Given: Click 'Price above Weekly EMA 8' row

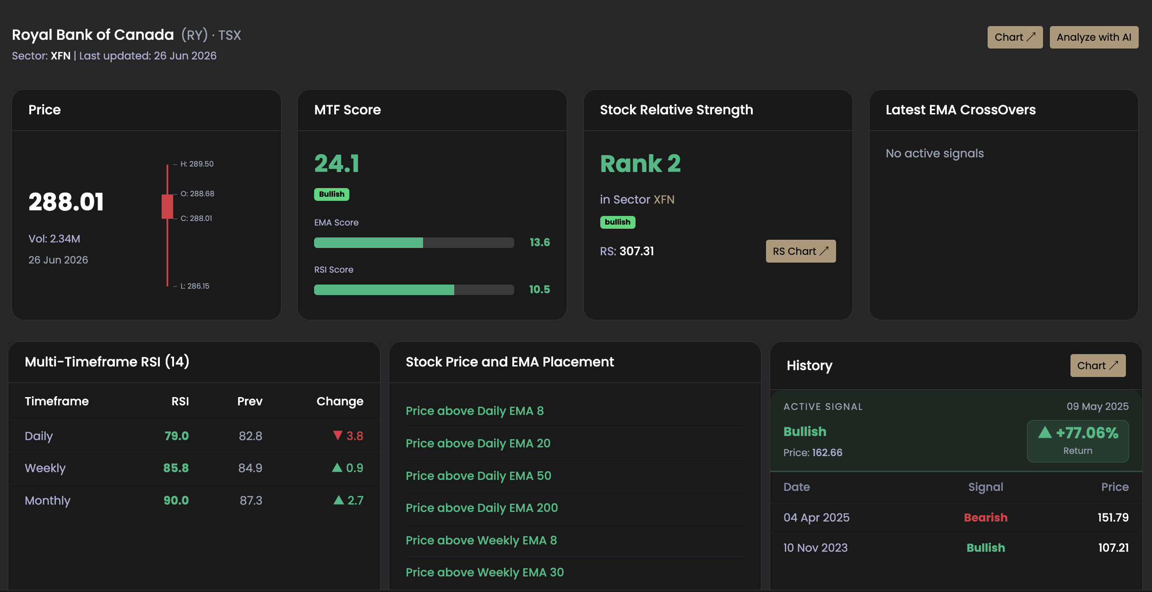Looking at the screenshot, I should point(575,540).
